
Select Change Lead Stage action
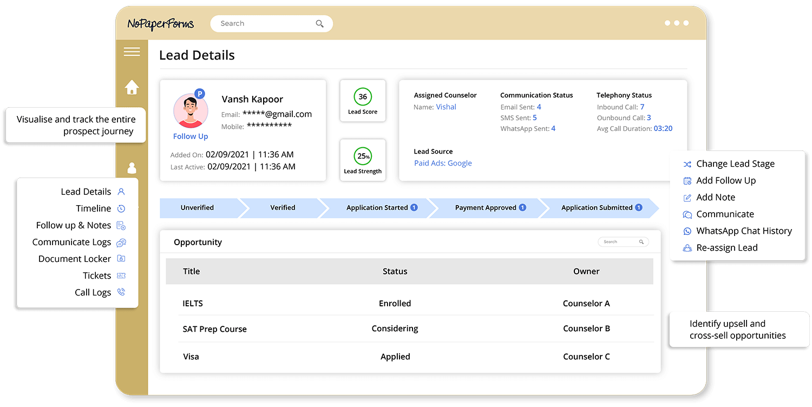click(735, 164)
